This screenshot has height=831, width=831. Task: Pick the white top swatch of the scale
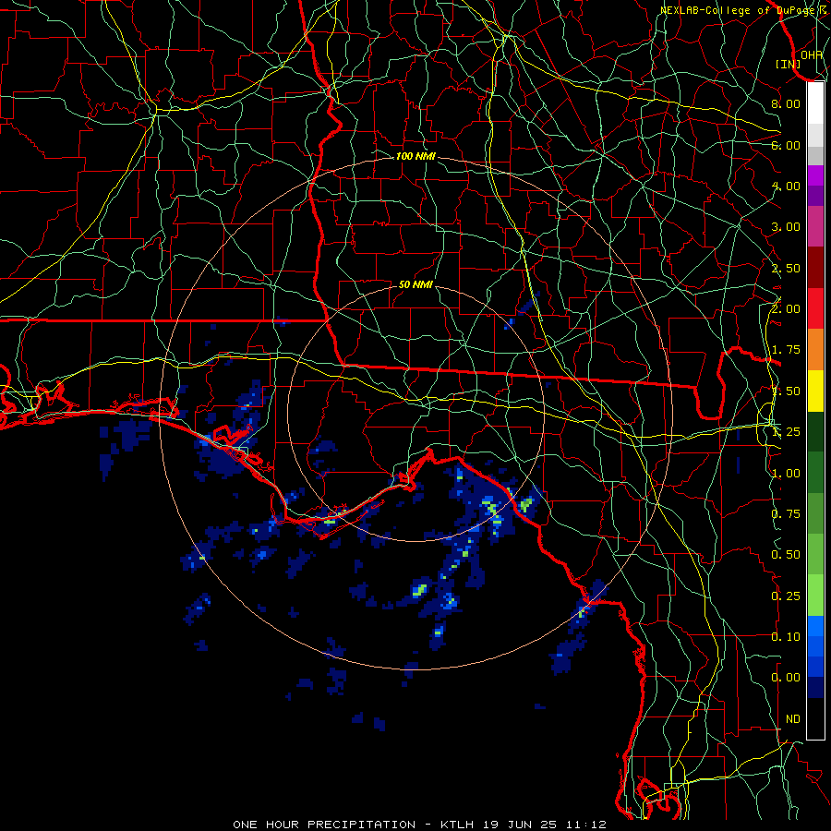[x=815, y=103]
